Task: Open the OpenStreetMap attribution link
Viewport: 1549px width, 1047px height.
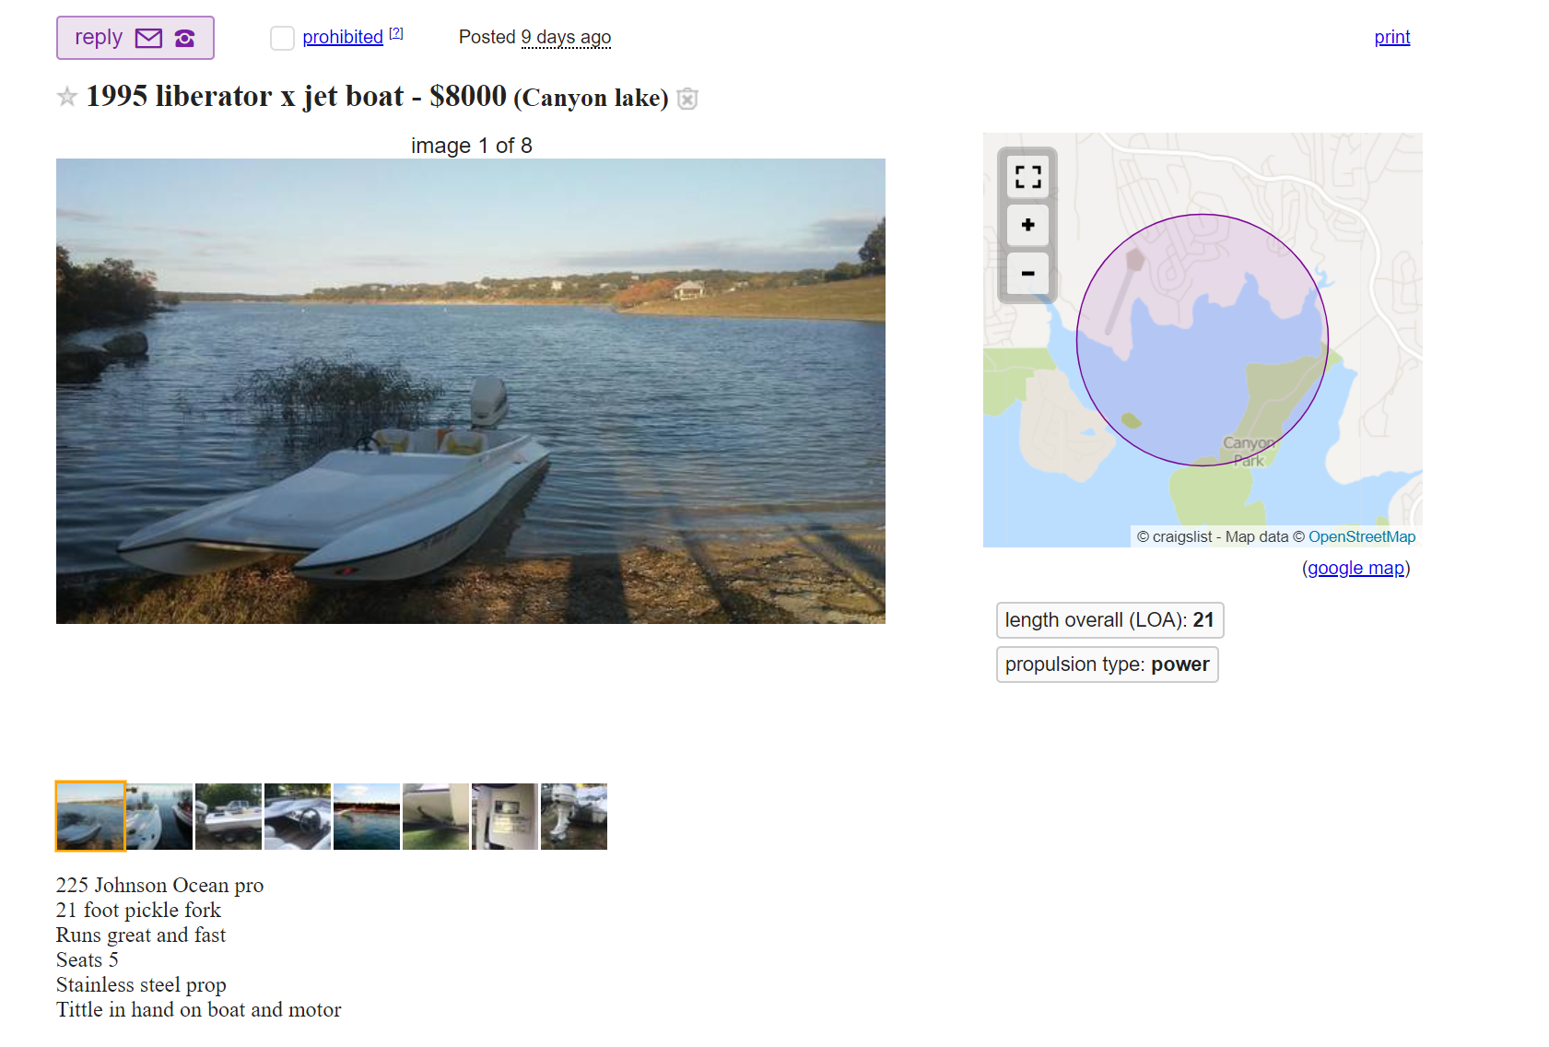Action: coord(1361,536)
